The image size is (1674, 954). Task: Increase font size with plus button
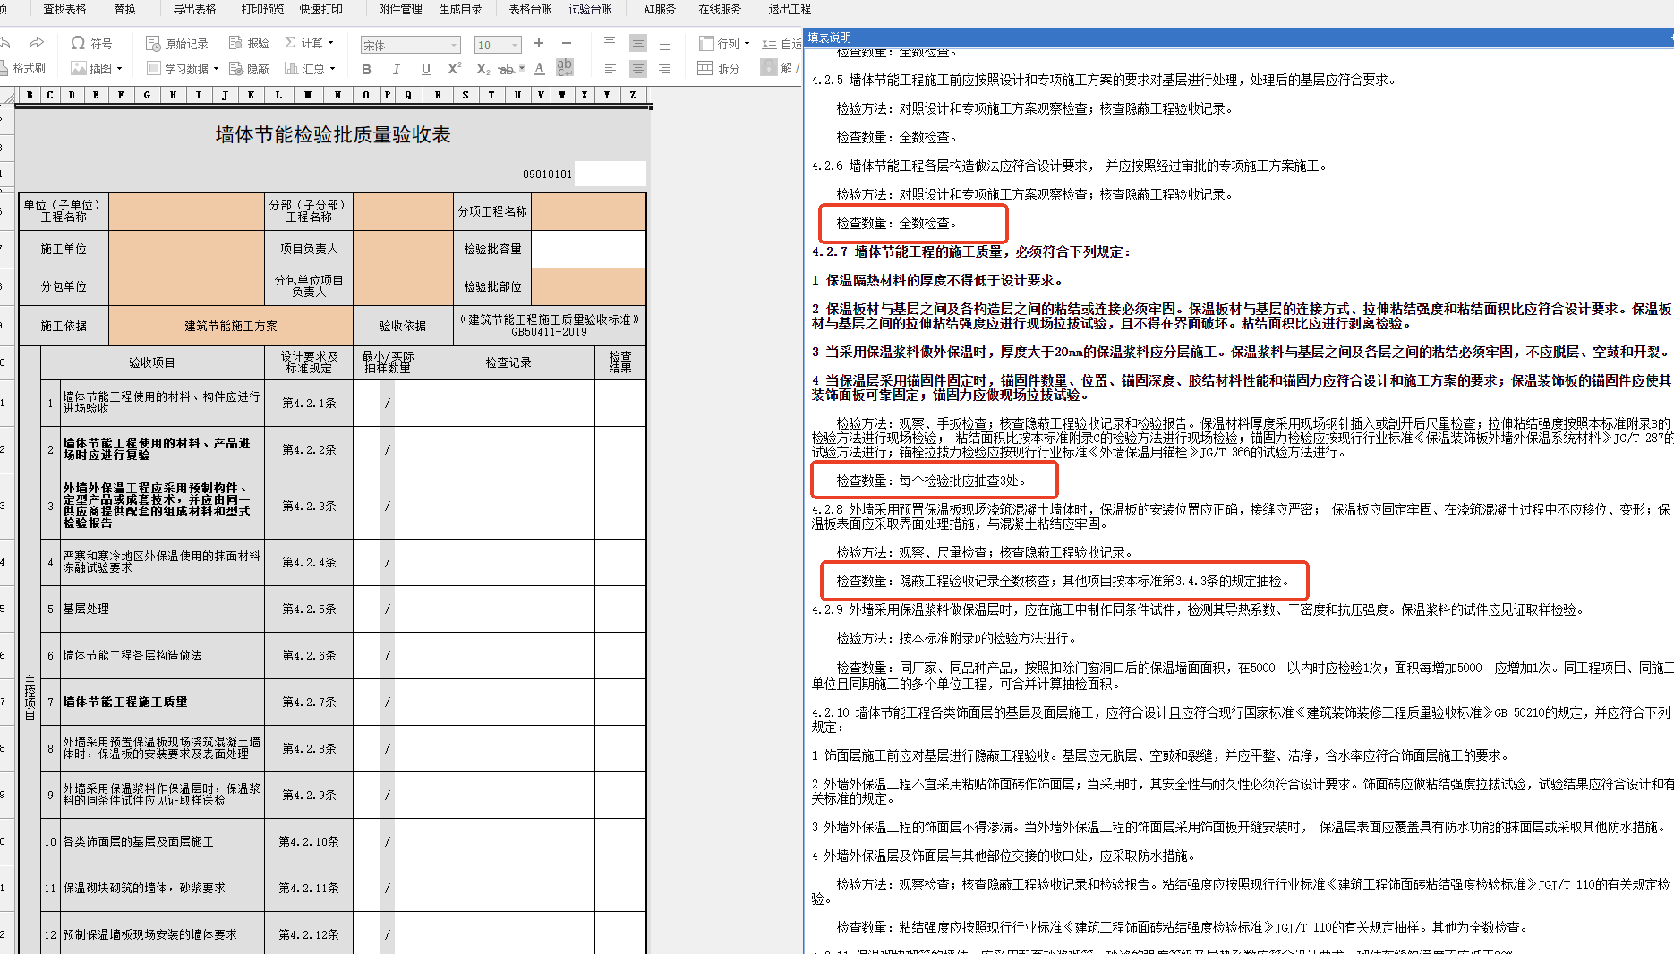[x=539, y=43]
